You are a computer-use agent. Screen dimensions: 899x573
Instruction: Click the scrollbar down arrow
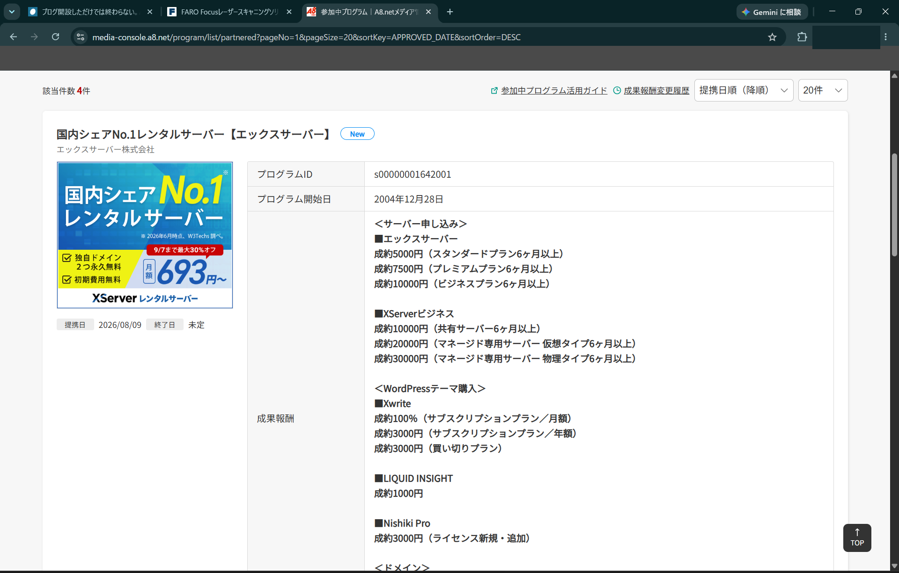pos(894,566)
